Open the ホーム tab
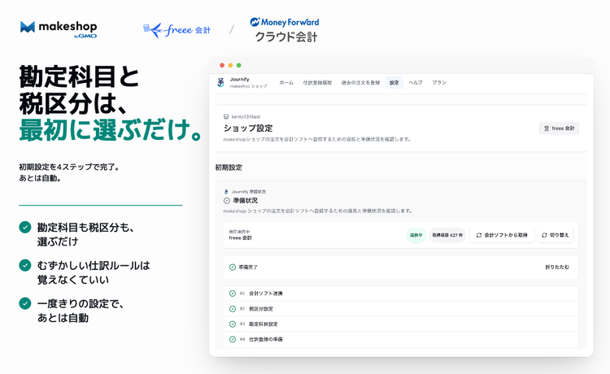Screen dimensions: 610x374 286,82
